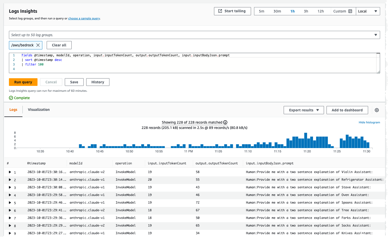Expand the first log record row
This screenshot has width=388, height=237.
click(10, 172)
